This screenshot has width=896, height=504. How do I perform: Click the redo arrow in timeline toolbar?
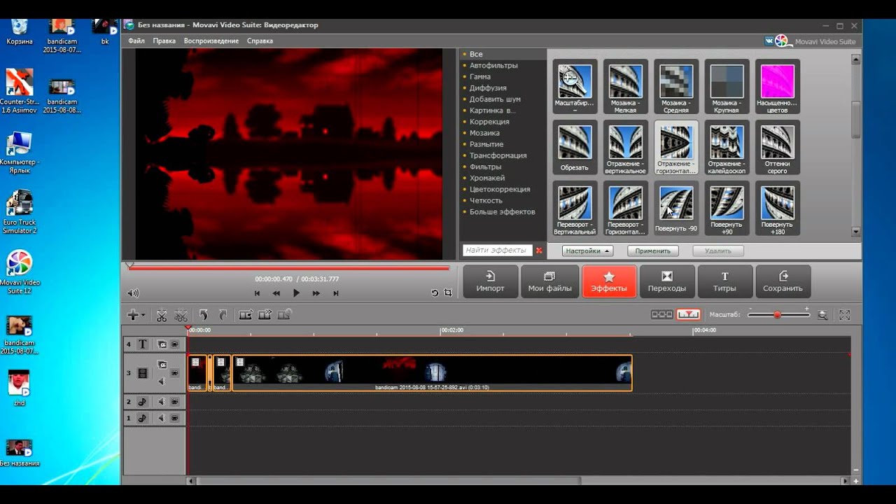tap(223, 315)
